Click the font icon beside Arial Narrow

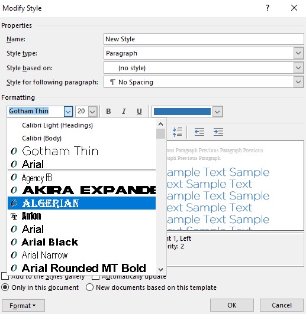(x=14, y=255)
